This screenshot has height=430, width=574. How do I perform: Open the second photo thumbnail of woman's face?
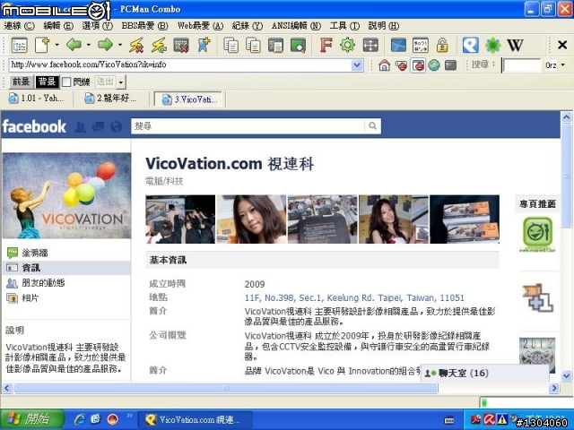pyautogui.click(x=251, y=219)
